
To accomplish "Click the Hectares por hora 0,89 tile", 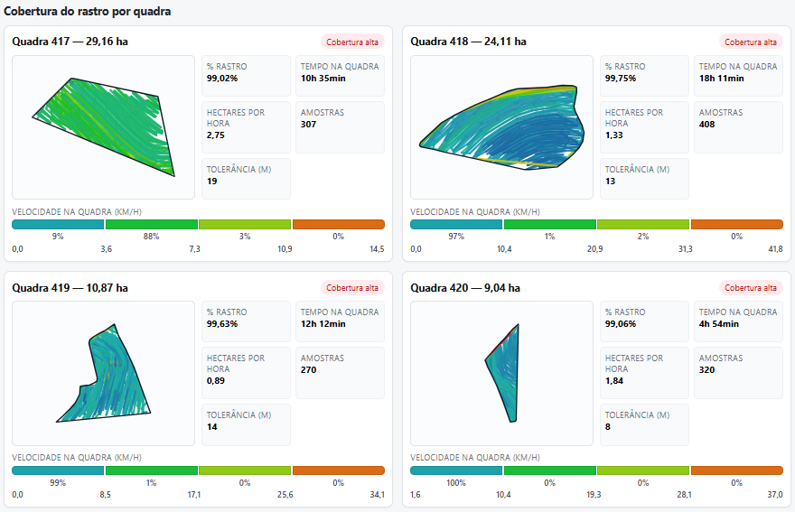I will pos(246,373).
